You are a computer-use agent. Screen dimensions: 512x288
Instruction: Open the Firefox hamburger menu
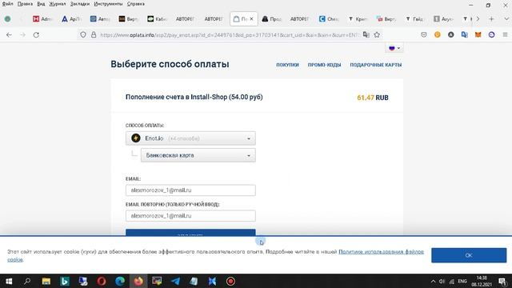[505, 34]
